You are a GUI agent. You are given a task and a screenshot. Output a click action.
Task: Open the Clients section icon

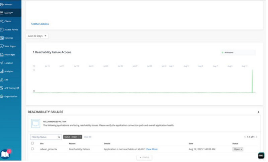point(2,21)
